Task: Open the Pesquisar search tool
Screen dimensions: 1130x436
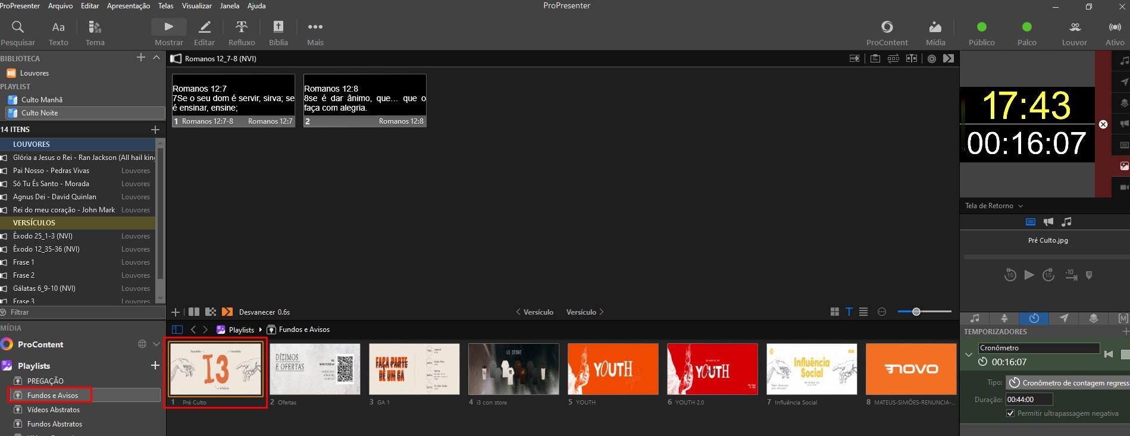Action: pyautogui.click(x=18, y=33)
